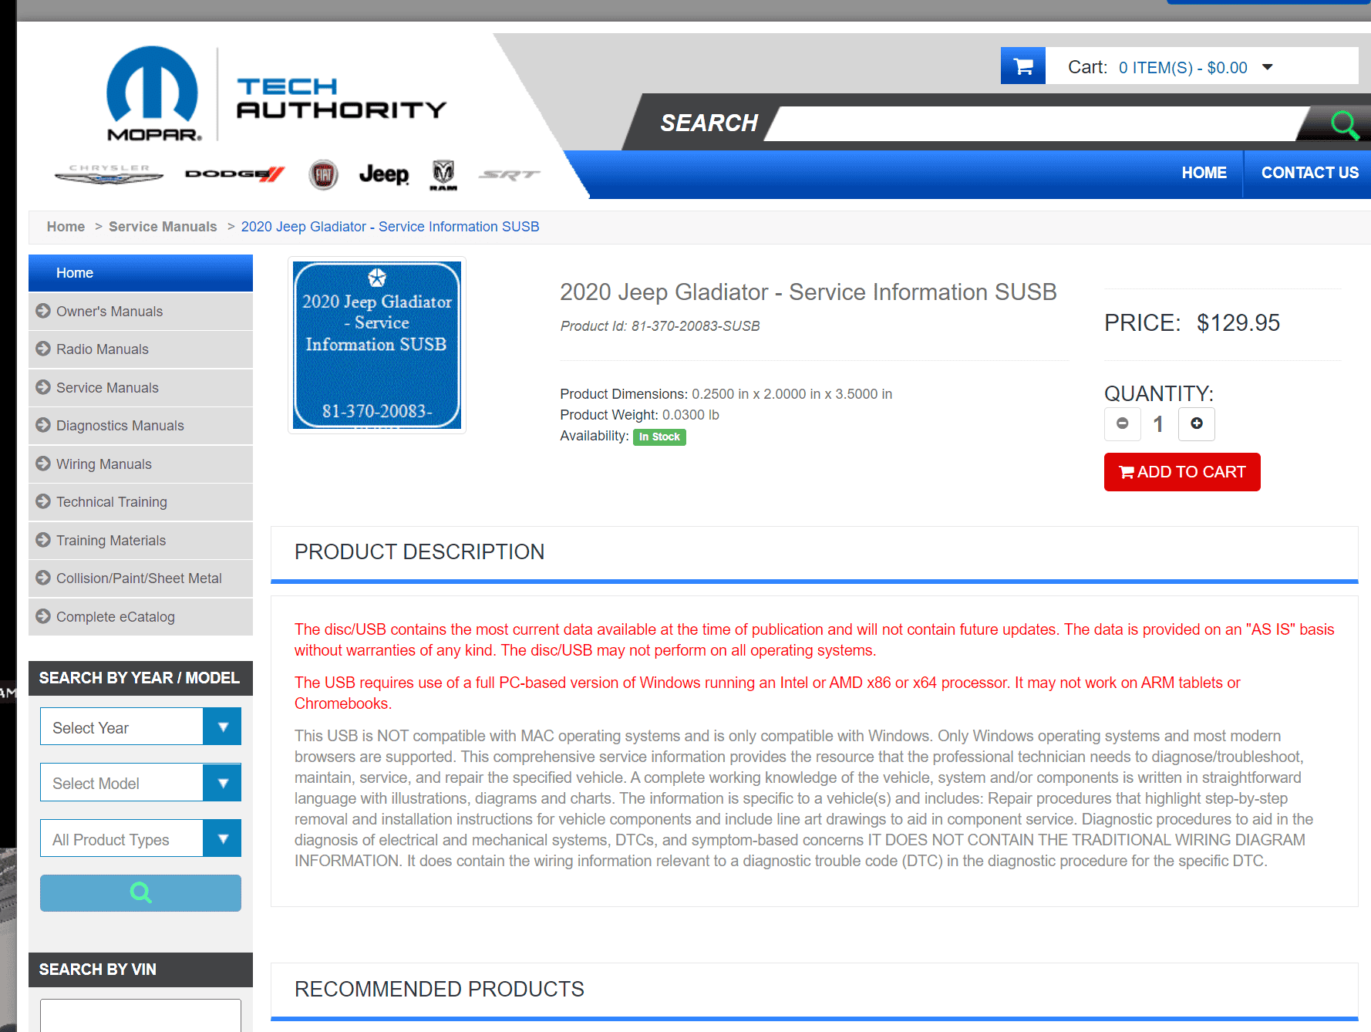Click the arrow icon beside Collision/Paint/Sheet Metal
The height and width of the screenshot is (1032, 1371).
coord(43,578)
